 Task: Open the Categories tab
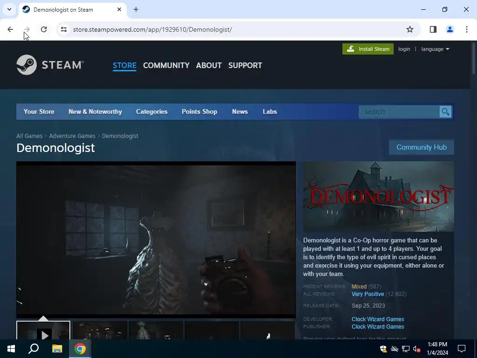tap(152, 112)
